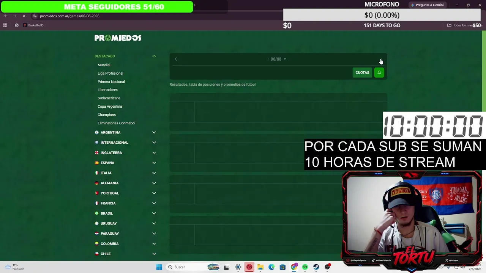Open the taskbar clock showing 2/8/2026
The height and width of the screenshot is (273, 486).
click(x=475, y=267)
